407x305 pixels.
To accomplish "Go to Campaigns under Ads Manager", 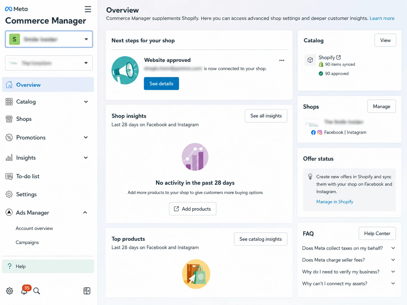I will 27,242.
